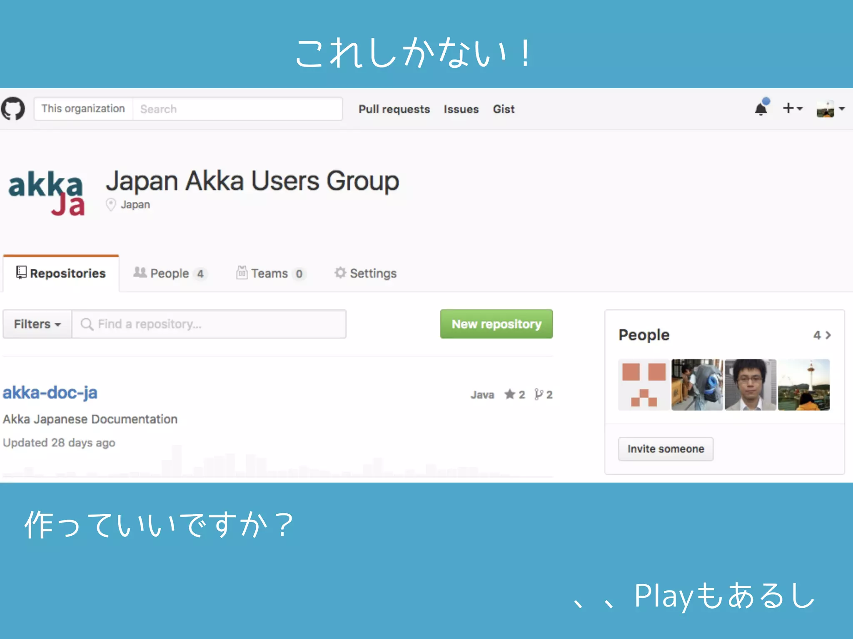Image resolution: width=853 pixels, height=639 pixels.
Task: Click the fork count of akka-doc-ja
Action: 544,394
